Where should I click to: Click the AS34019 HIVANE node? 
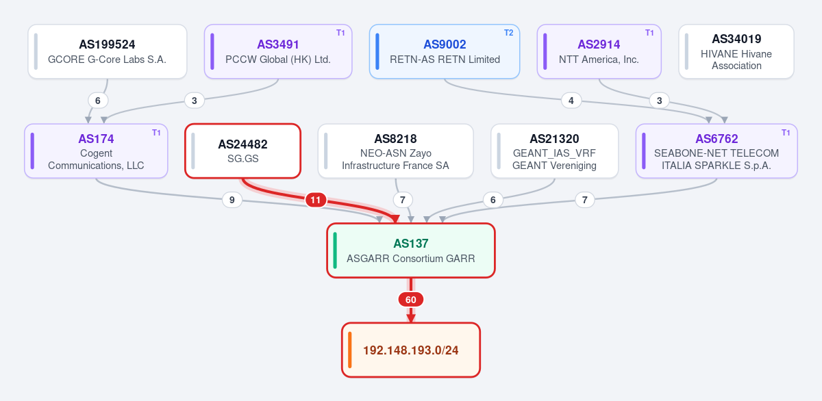736,51
